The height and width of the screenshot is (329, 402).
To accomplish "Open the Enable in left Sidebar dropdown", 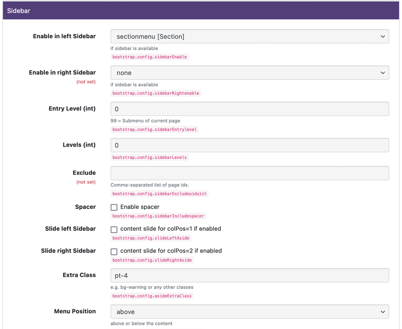I will [250, 37].
